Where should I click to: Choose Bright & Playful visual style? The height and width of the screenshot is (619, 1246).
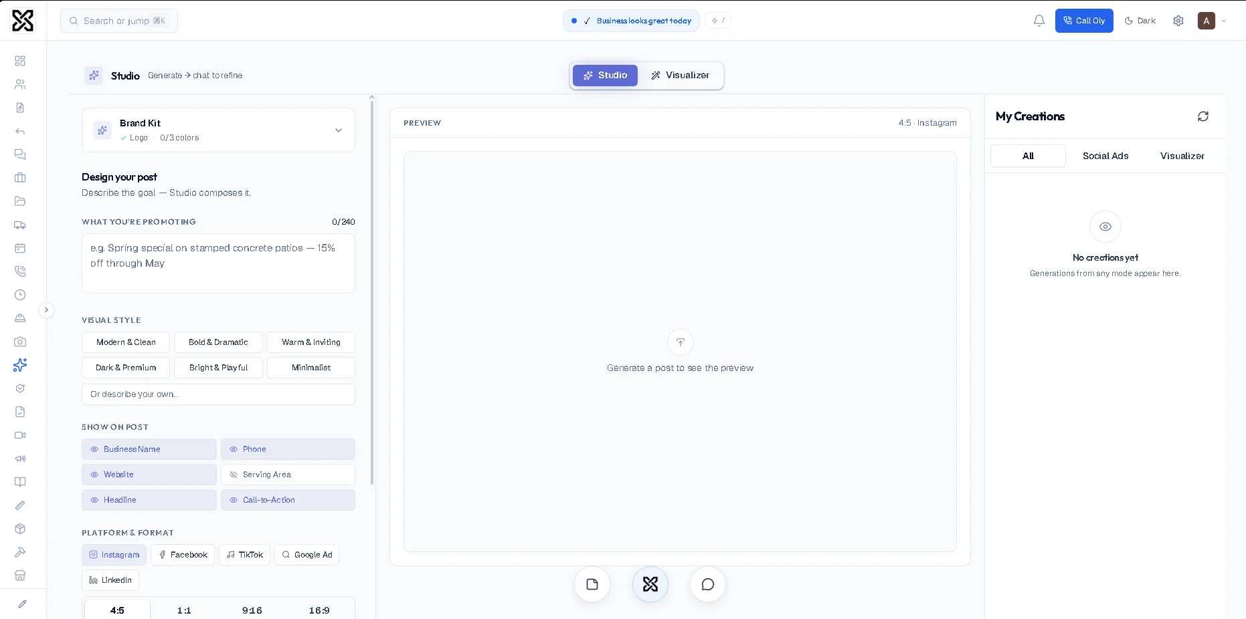(x=218, y=368)
